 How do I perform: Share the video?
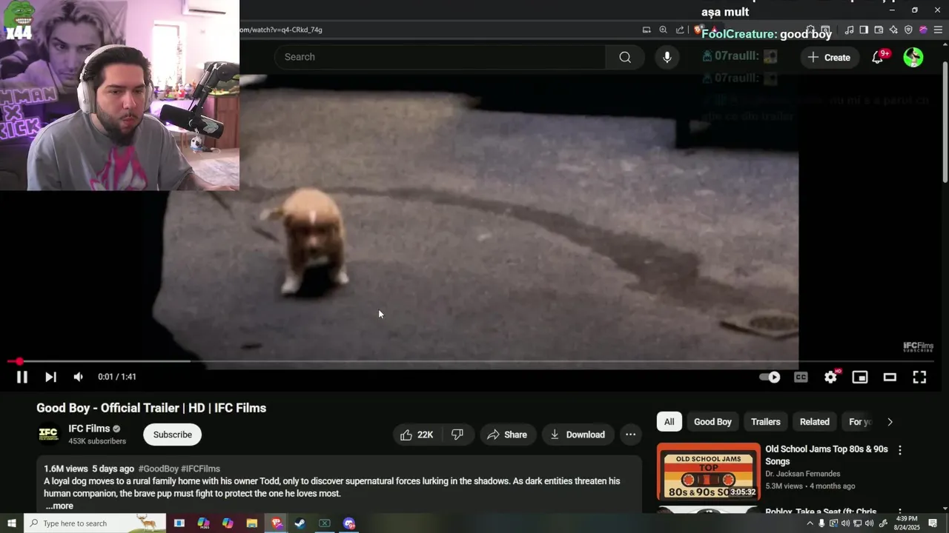[x=507, y=435]
